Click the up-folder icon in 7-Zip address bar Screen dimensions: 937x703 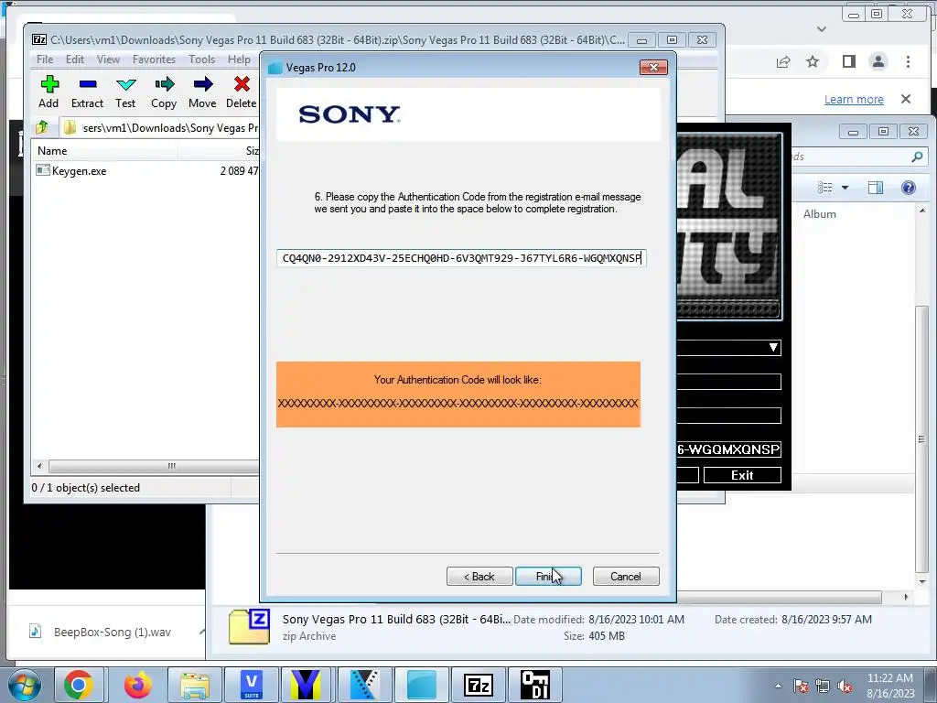click(x=42, y=127)
